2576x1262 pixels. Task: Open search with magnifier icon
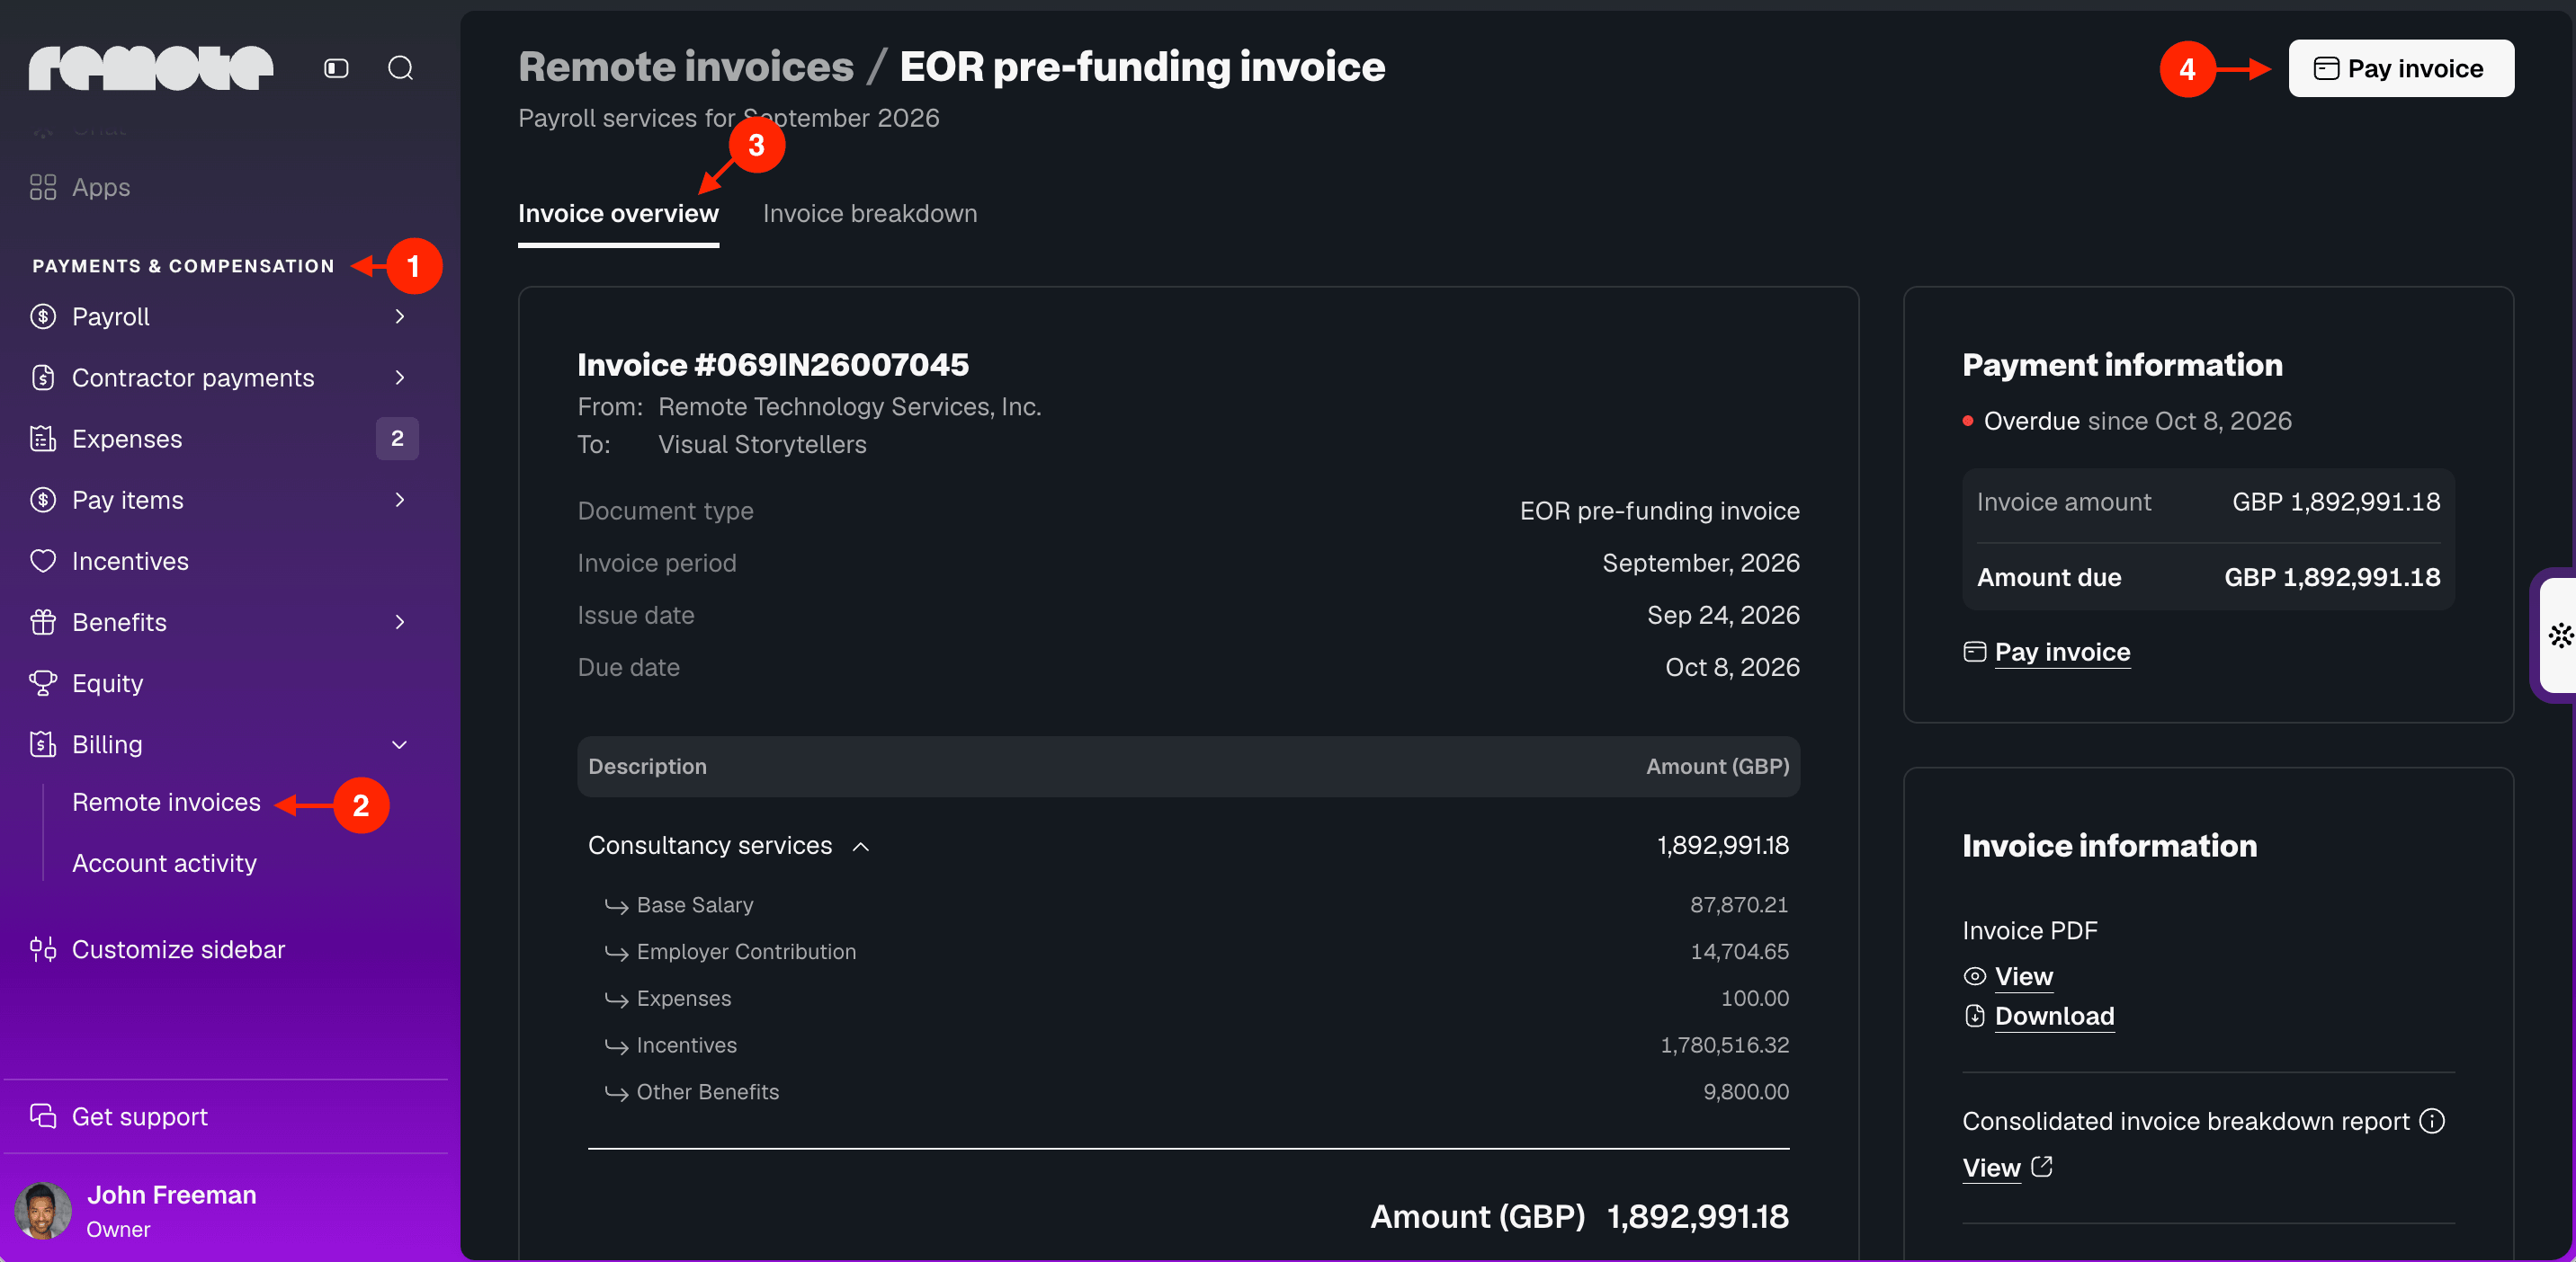click(401, 68)
